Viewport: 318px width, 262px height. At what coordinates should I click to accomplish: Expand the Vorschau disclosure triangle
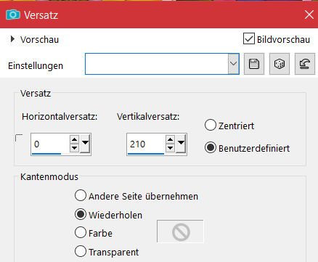click(12, 39)
